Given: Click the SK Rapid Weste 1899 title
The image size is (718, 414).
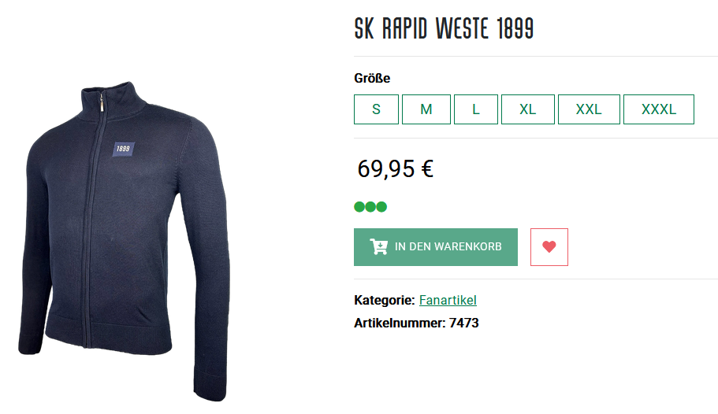Looking at the screenshot, I should (444, 28).
